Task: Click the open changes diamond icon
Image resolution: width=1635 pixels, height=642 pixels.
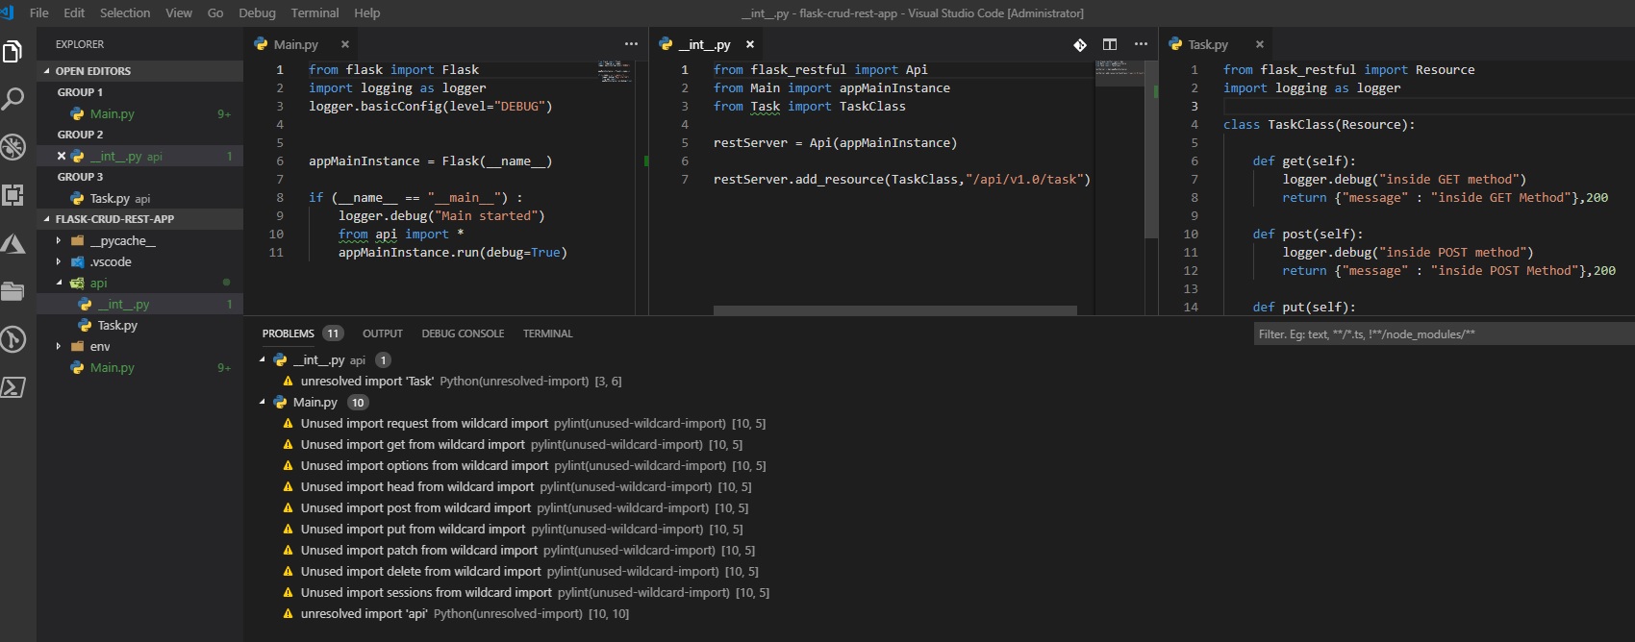Action: [x=1080, y=44]
